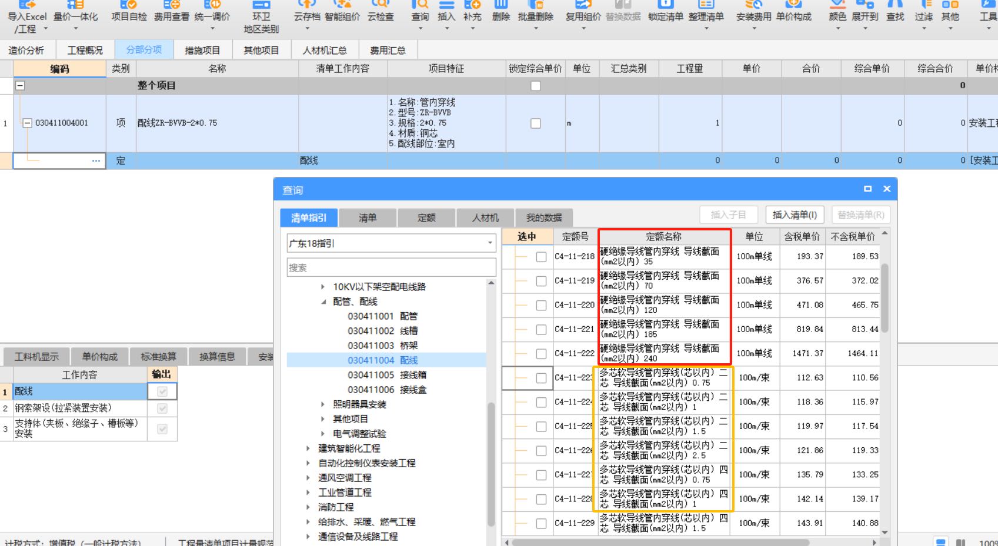The height and width of the screenshot is (546, 998).
Task: Click the 替换清单(R) button
Action: (x=860, y=215)
